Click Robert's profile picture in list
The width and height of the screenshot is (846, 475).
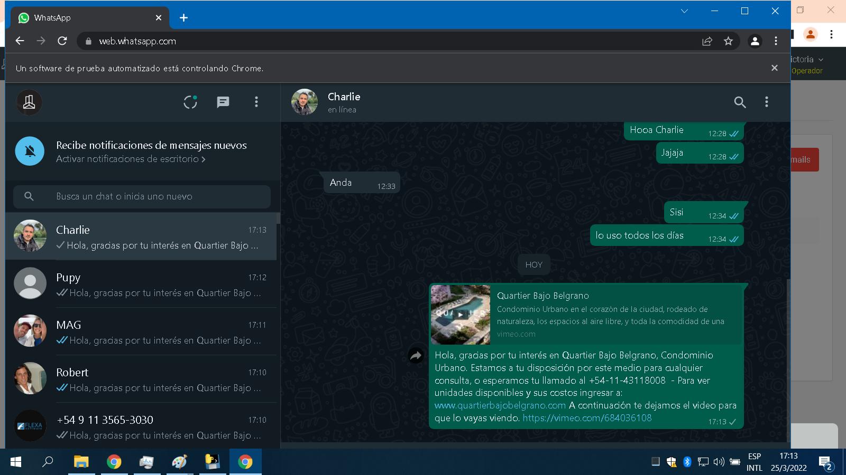coord(30,378)
